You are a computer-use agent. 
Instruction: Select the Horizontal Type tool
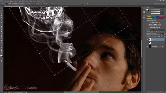(x=2, y=43)
